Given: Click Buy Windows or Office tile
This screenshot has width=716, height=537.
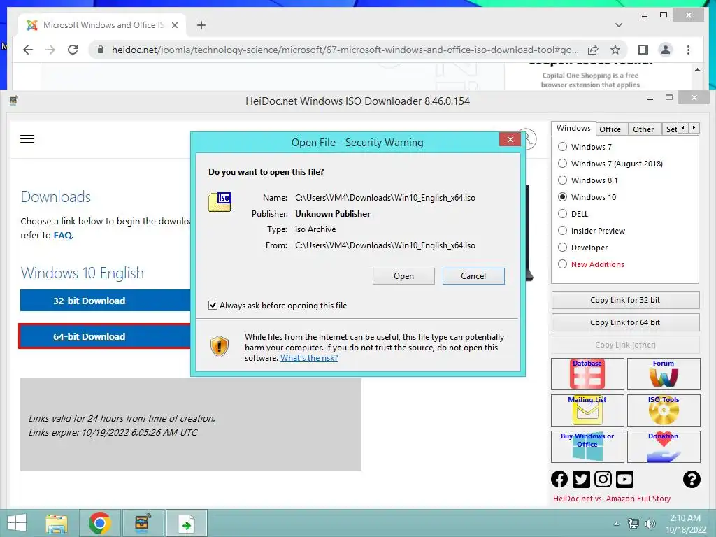Looking at the screenshot, I should tap(587, 447).
